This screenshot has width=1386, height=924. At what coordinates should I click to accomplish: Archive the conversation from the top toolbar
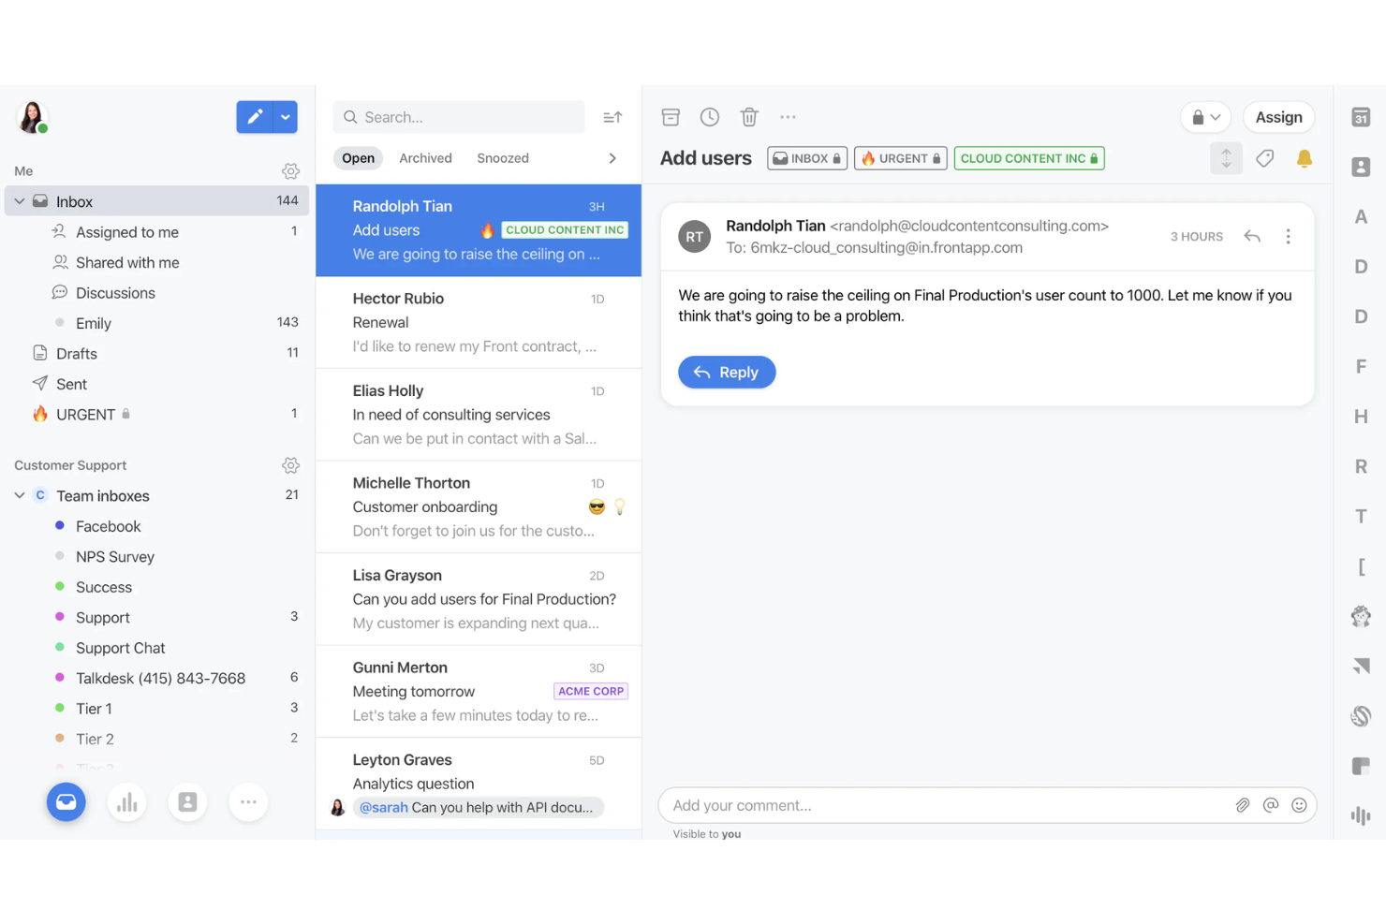coord(671,116)
